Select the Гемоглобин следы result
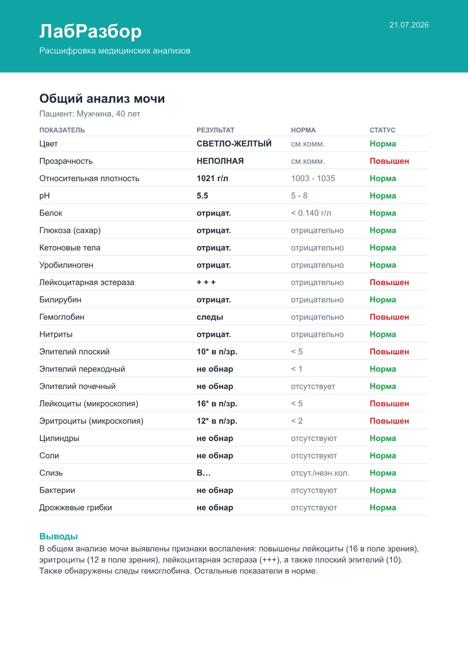 click(x=210, y=317)
